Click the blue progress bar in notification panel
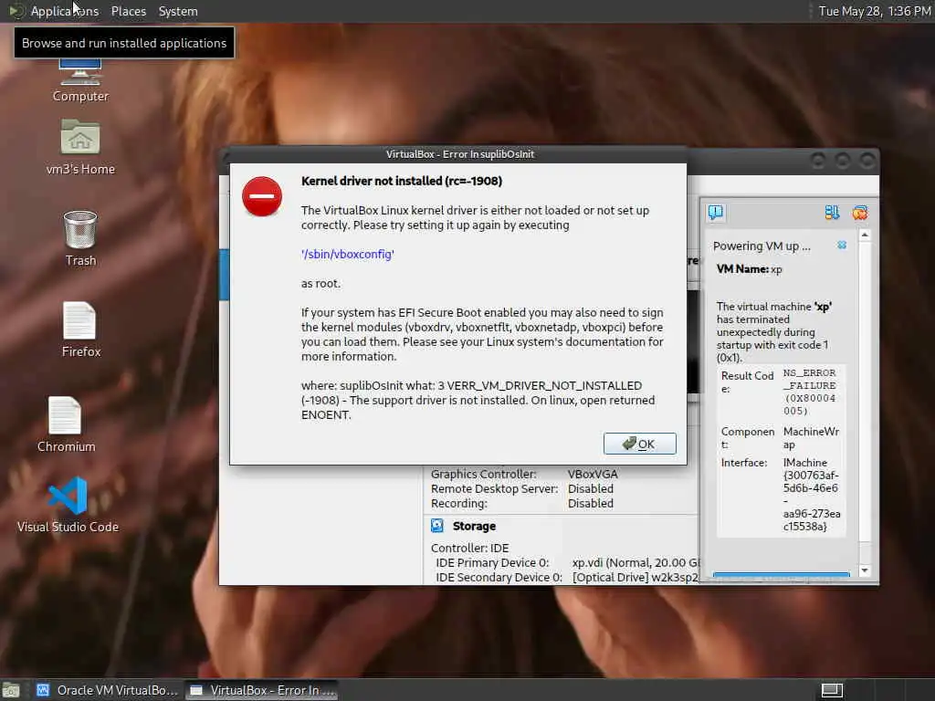The height and width of the screenshot is (701, 935). 782,575
